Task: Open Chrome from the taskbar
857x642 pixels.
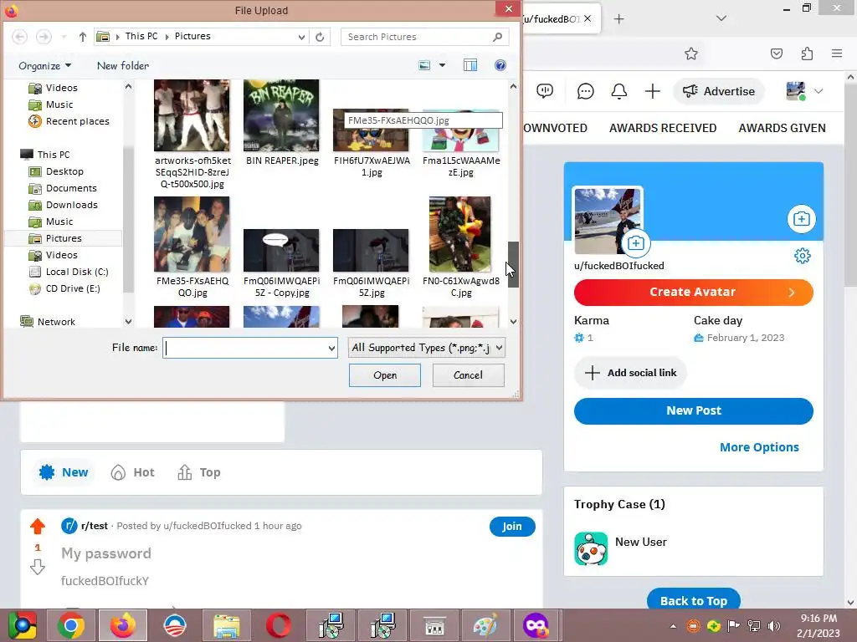Action: (x=71, y=625)
